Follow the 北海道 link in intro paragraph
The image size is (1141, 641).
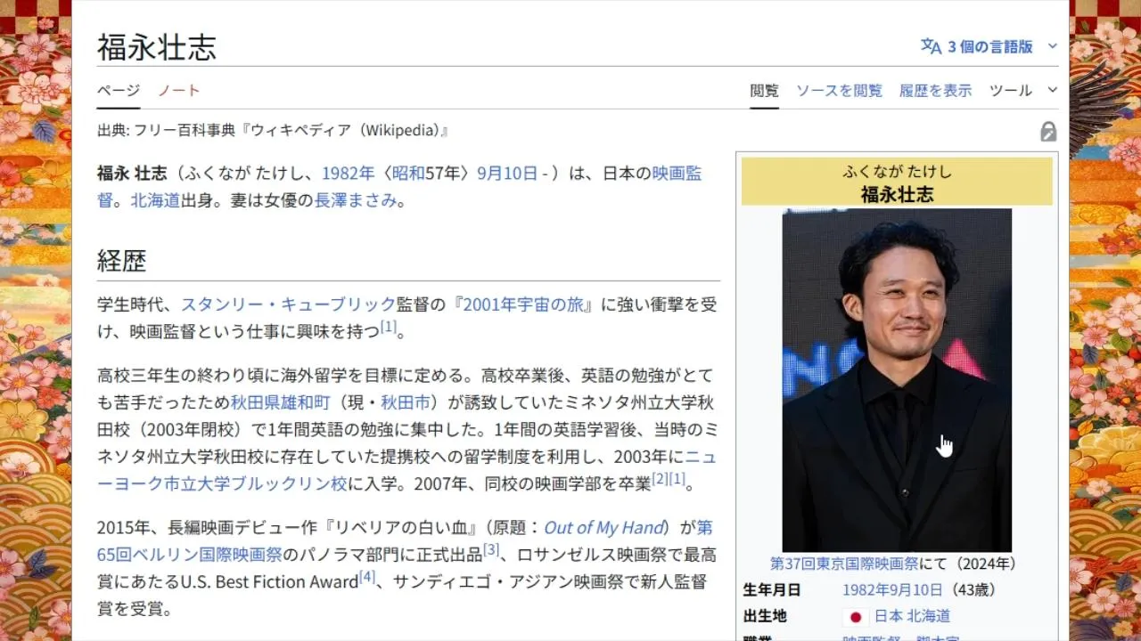click(x=156, y=200)
